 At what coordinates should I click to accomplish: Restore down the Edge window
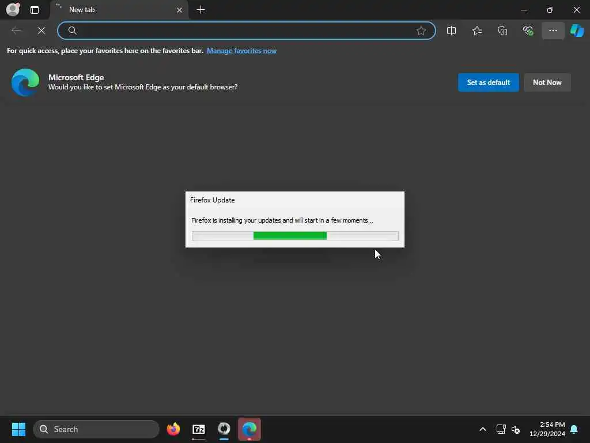pos(550,10)
